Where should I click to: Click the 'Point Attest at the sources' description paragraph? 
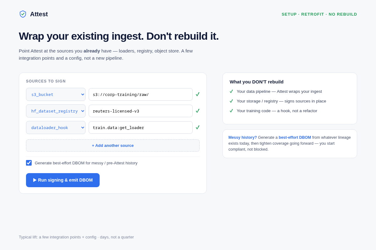pos(106,54)
